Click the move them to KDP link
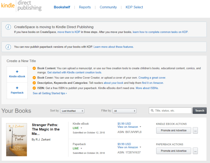This screenshot has height=163, width=210. click(x=69, y=32)
